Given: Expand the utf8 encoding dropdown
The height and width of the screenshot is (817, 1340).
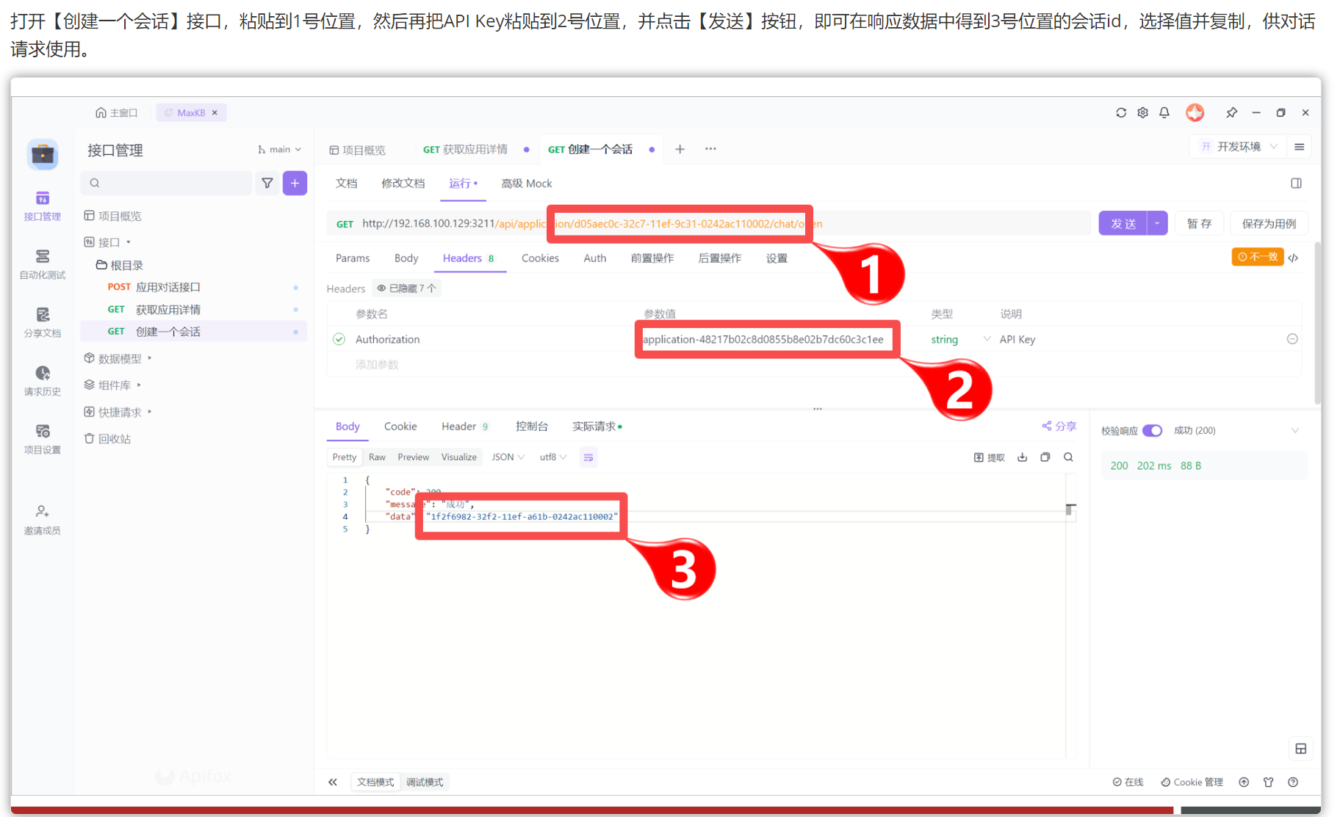Looking at the screenshot, I should [x=552, y=457].
